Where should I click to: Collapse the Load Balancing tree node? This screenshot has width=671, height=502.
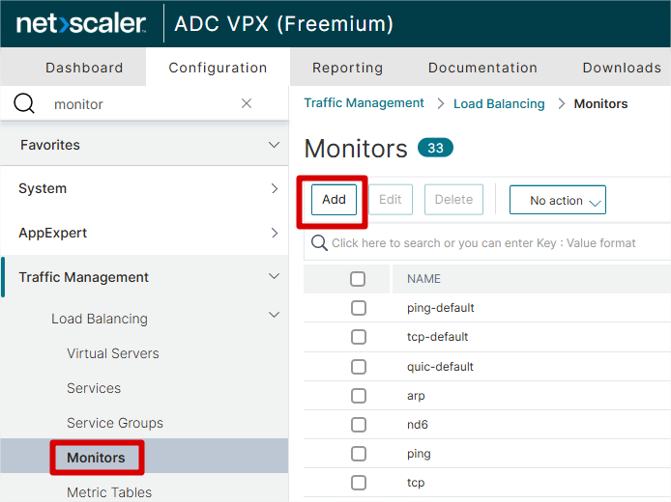tap(274, 315)
